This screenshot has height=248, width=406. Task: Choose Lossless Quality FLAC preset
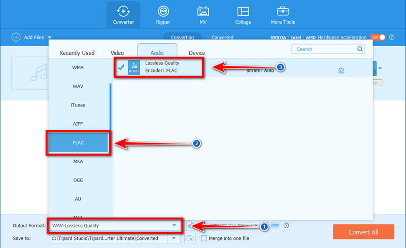(x=243, y=67)
